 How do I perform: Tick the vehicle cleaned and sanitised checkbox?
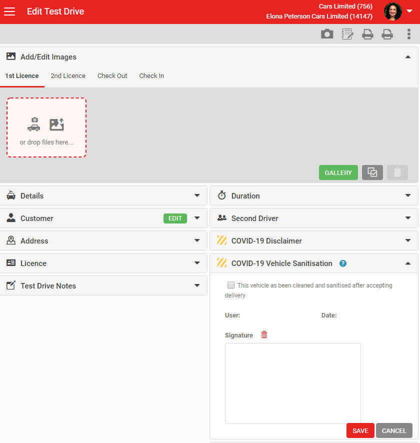231,285
